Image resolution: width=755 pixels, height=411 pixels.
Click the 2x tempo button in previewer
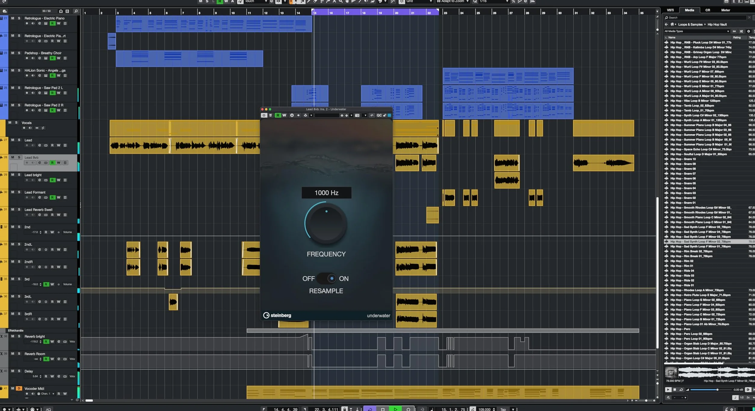pyautogui.click(x=748, y=398)
